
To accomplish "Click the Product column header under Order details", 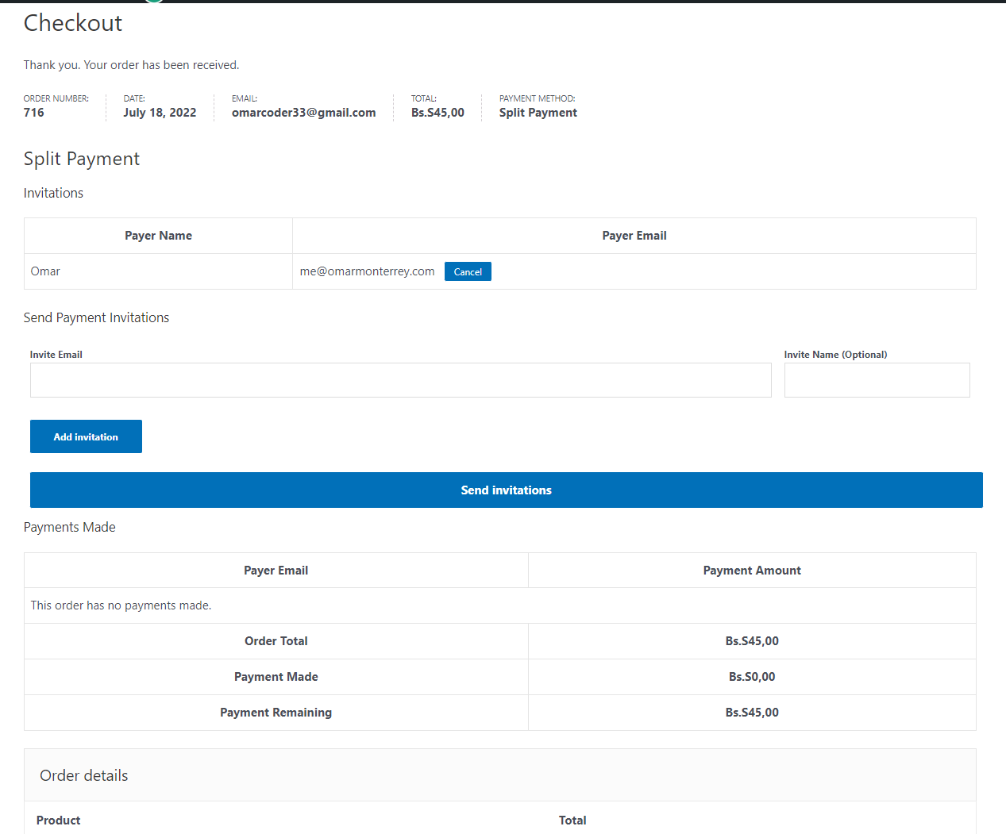I will [58, 820].
